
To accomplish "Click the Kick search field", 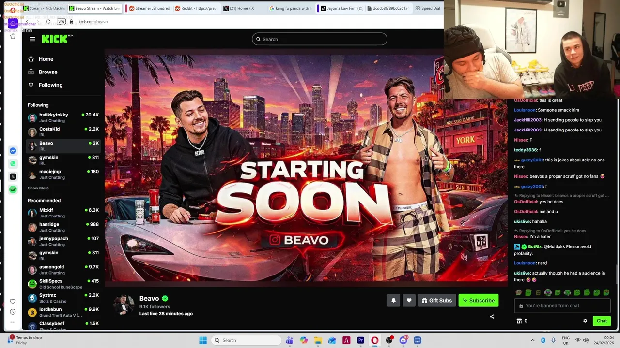I will coord(320,39).
